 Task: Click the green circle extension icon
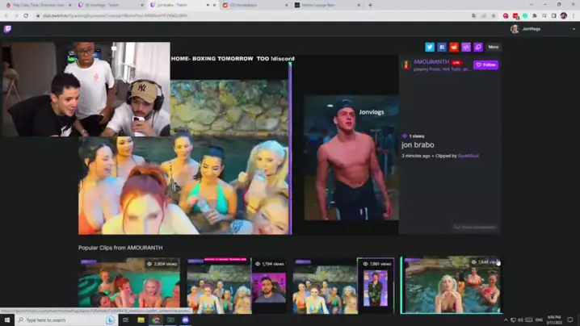point(525,16)
